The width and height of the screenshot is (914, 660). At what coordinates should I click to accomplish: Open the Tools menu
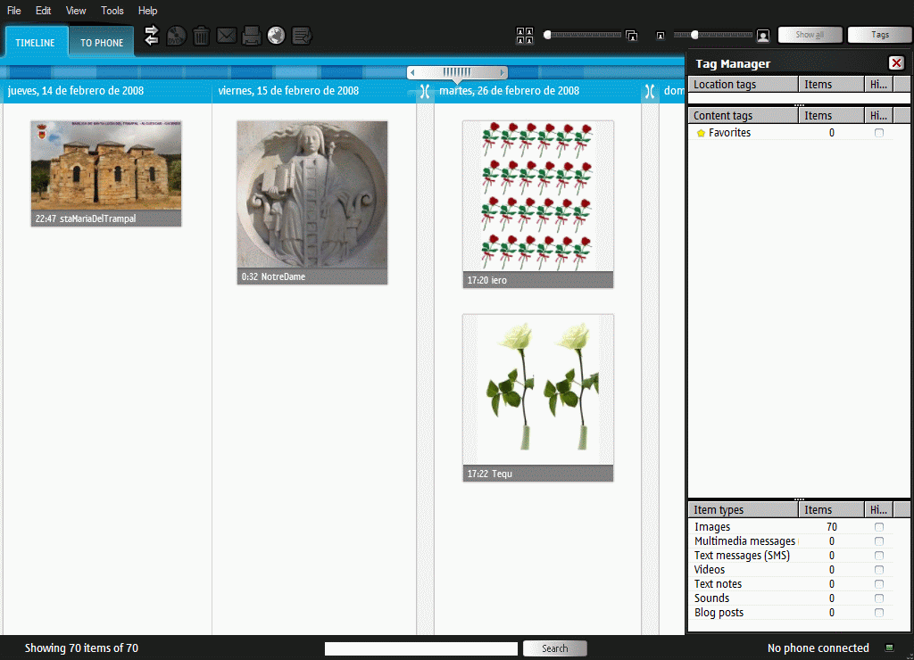click(112, 11)
